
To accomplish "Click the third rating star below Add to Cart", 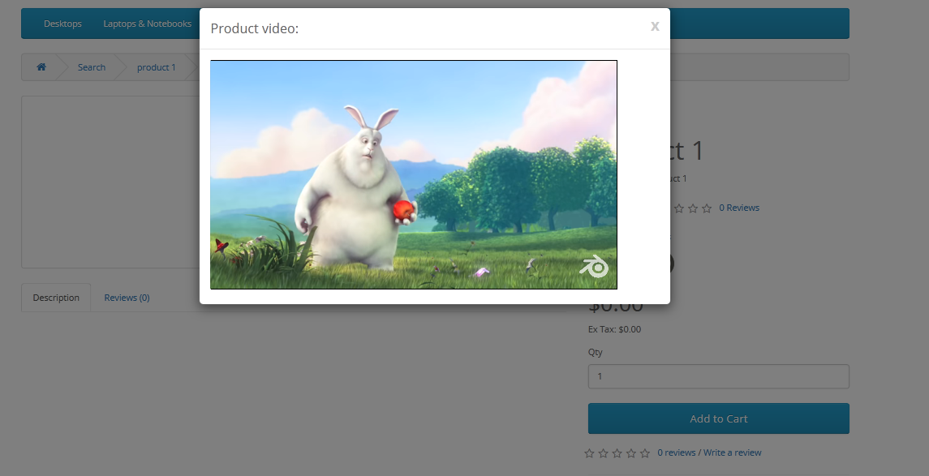I will click(617, 453).
